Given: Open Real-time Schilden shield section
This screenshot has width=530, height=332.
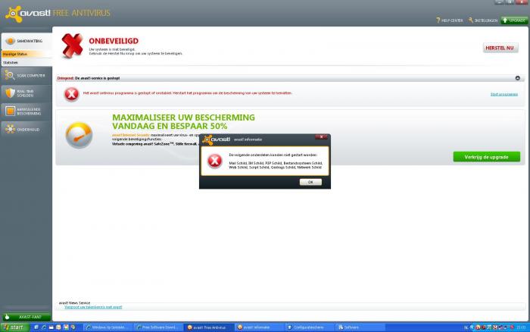Looking at the screenshot, I should click(26, 93).
